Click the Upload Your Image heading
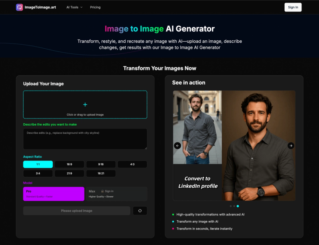The image size is (319, 245). click(x=43, y=84)
